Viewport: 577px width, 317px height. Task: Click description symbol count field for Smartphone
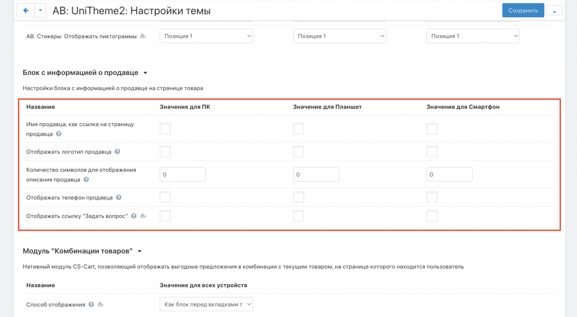click(449, 175)
